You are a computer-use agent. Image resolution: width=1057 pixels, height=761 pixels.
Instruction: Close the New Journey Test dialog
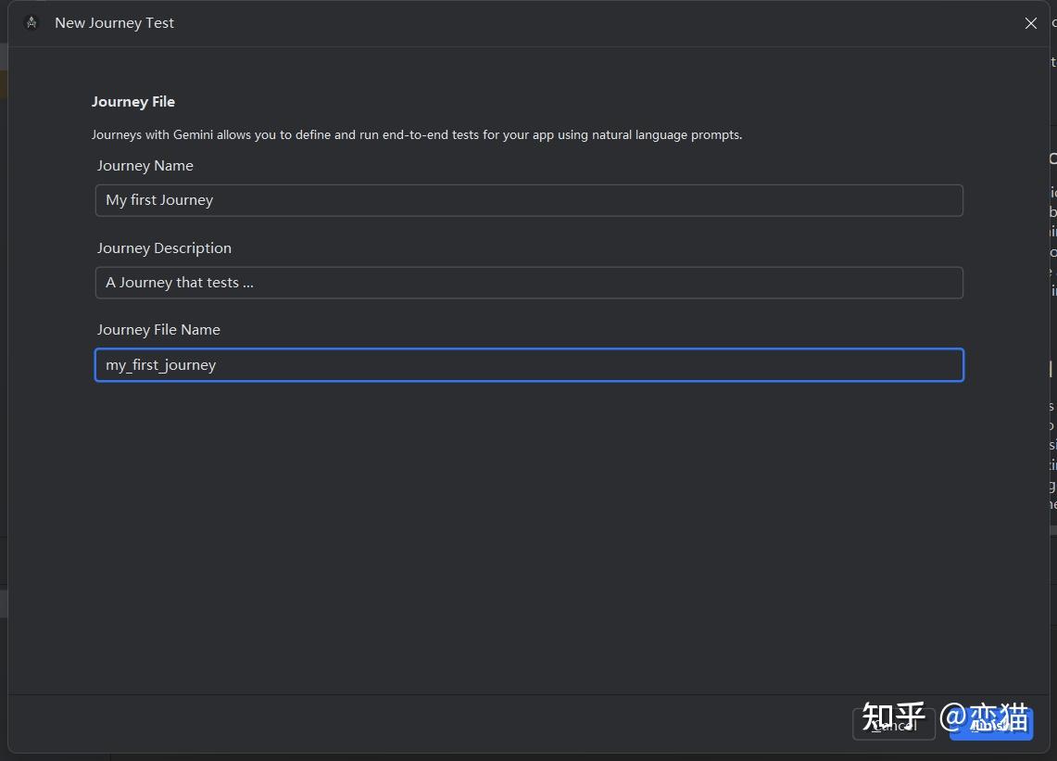1030,23
